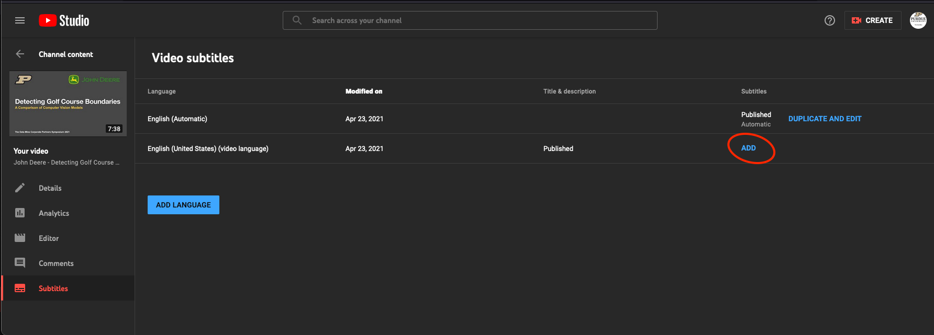Image resolution: width=934 pixels, height=335 pixels.
Task: Click the ADD LANGUAGE button
Action: [183, 205]
